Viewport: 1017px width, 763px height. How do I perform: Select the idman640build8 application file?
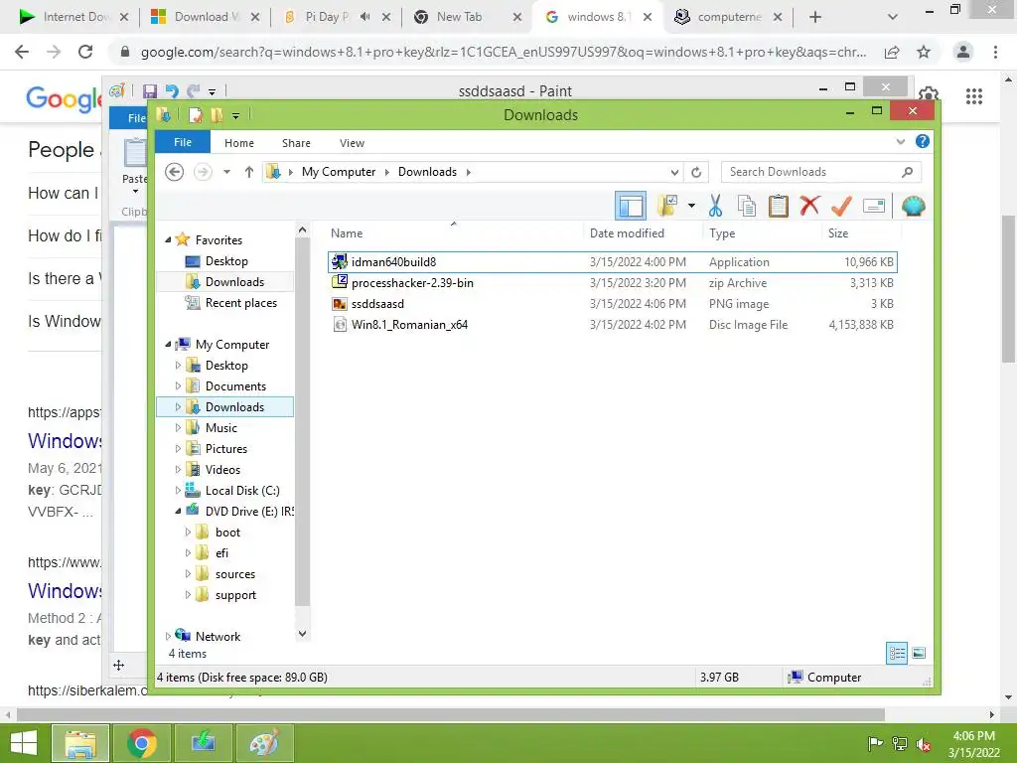point(612,262)
